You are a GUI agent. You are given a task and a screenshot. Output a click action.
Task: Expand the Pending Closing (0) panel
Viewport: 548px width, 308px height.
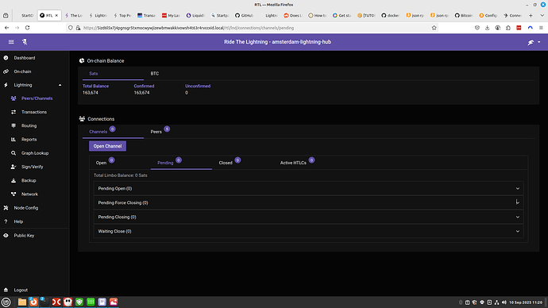point(309,218)
